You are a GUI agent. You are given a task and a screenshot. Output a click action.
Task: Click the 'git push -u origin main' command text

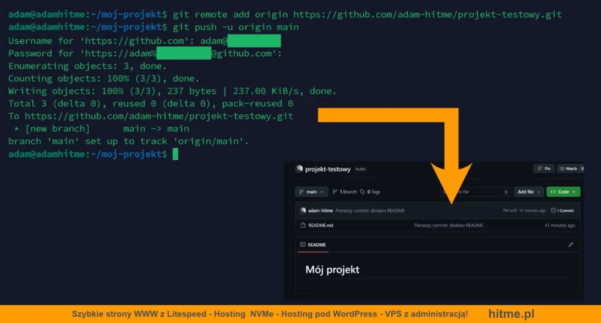tap(236, 27)
